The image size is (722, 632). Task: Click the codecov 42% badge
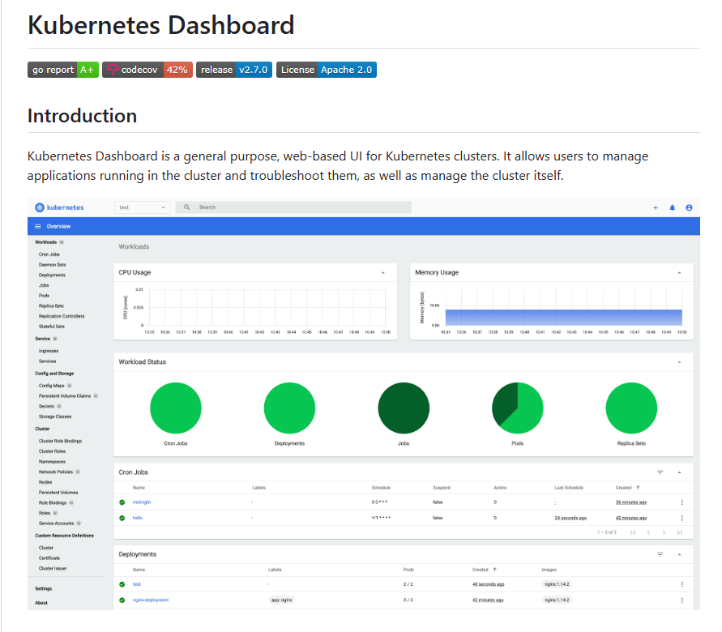147,70
